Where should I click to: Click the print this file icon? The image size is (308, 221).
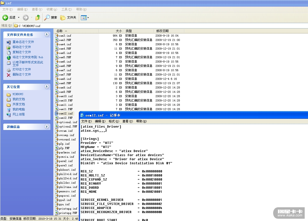point(9,69)
